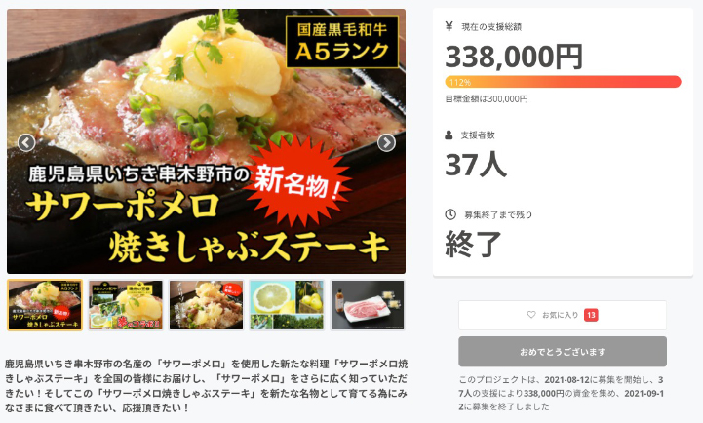Image resolution: width=703 pixels, height=423 pixels.
Task: Click the yen total amount icon
Action: (449, 26)
